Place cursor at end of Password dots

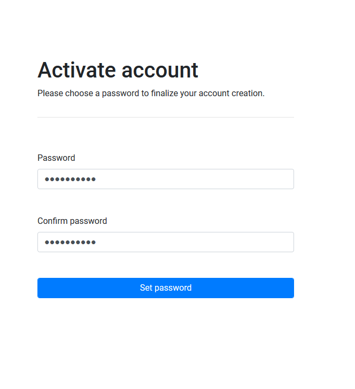96,180
